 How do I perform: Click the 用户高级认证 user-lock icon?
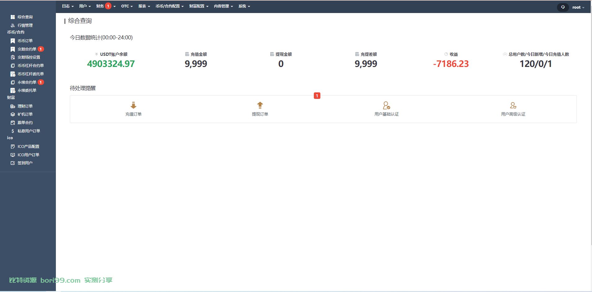513,105
